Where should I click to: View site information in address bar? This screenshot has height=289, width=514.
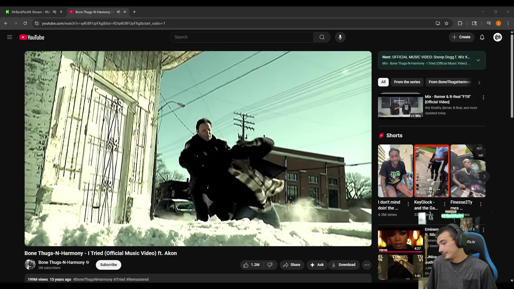(x=37, y=23)
